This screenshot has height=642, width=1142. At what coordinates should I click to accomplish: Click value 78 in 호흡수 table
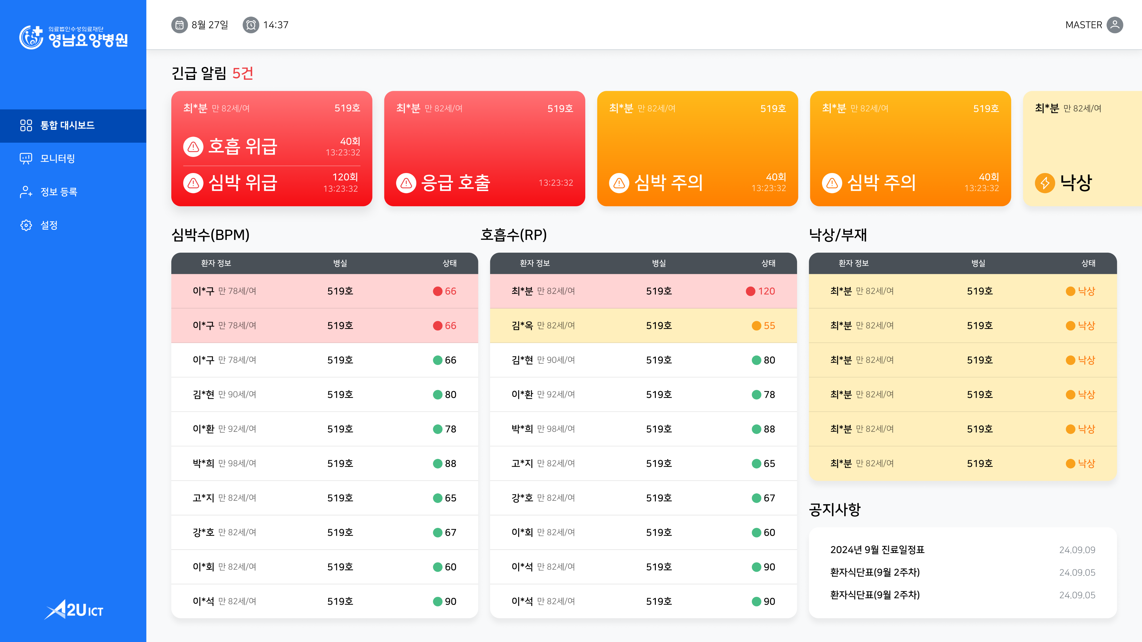769,394
